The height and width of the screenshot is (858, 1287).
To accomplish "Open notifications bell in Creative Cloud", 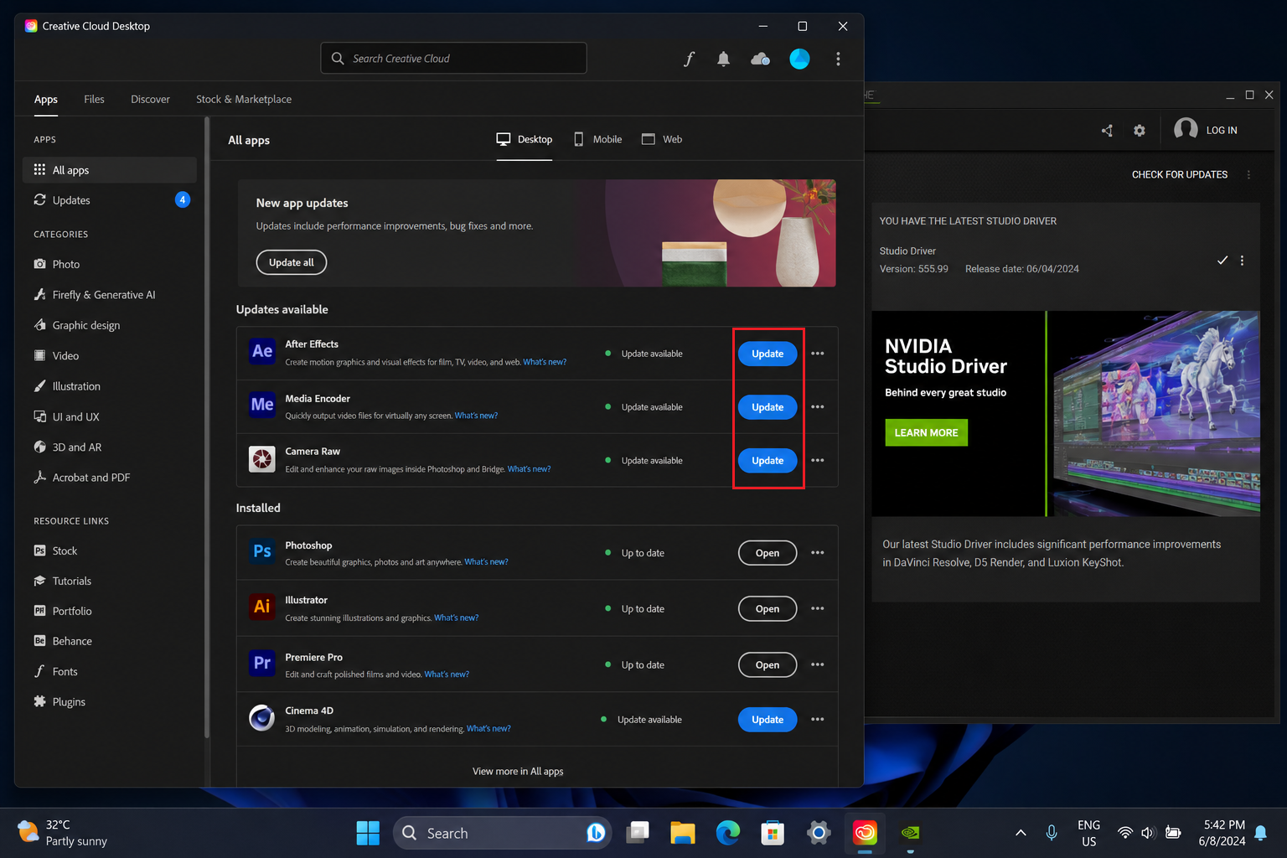I will tap(723, 59).
